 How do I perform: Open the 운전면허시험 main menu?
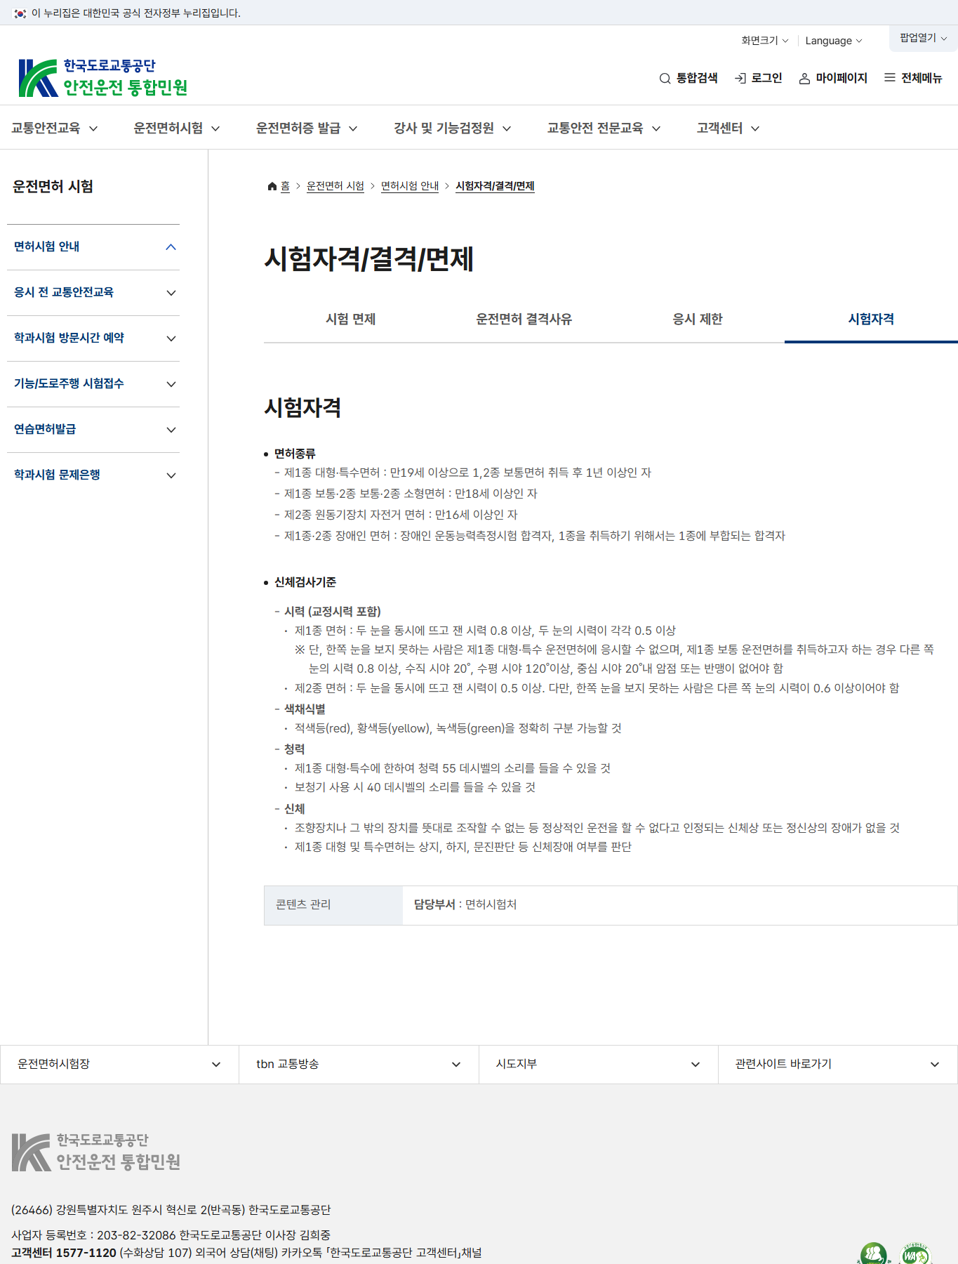pyautogui.click(x=177, y=128)
